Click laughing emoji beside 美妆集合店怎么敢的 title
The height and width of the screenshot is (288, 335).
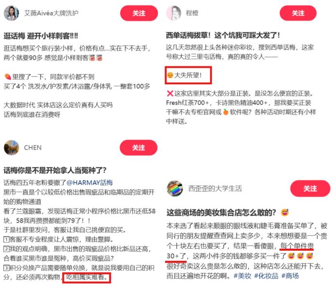click(285, 212)
